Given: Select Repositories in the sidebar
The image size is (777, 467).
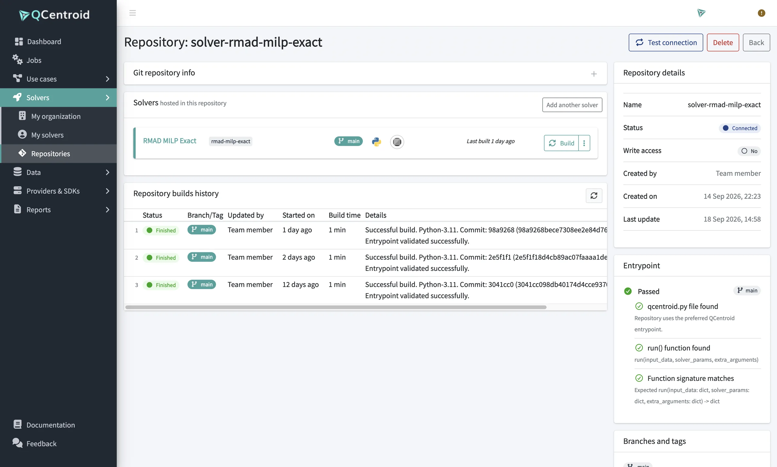Looking at the screenshot, I should (59, 154).
